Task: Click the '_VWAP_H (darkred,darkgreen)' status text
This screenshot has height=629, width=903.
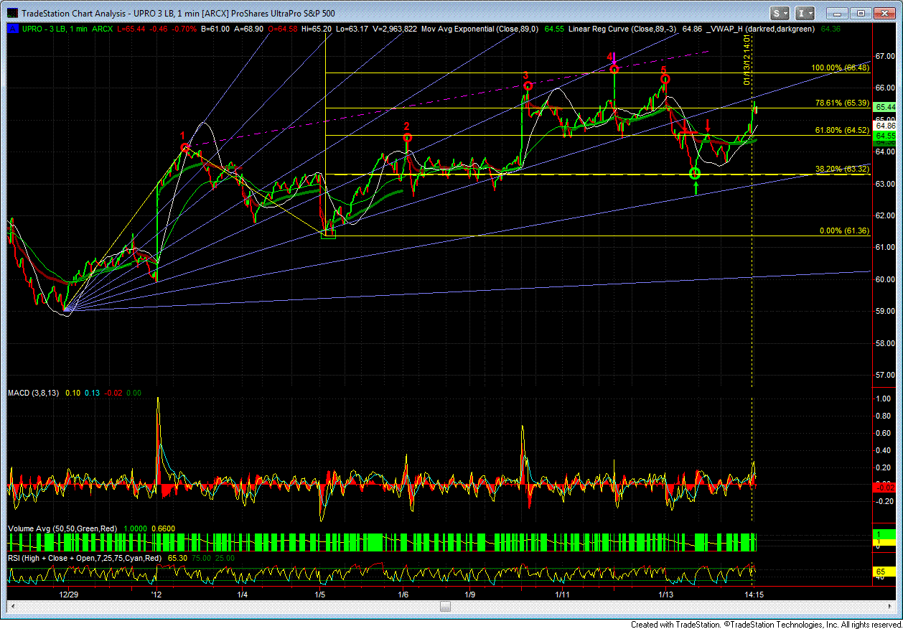Action: coord(762,29)
